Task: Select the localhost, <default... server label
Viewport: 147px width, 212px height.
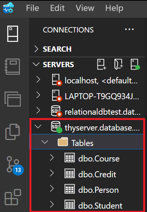Action: [101, 81]
